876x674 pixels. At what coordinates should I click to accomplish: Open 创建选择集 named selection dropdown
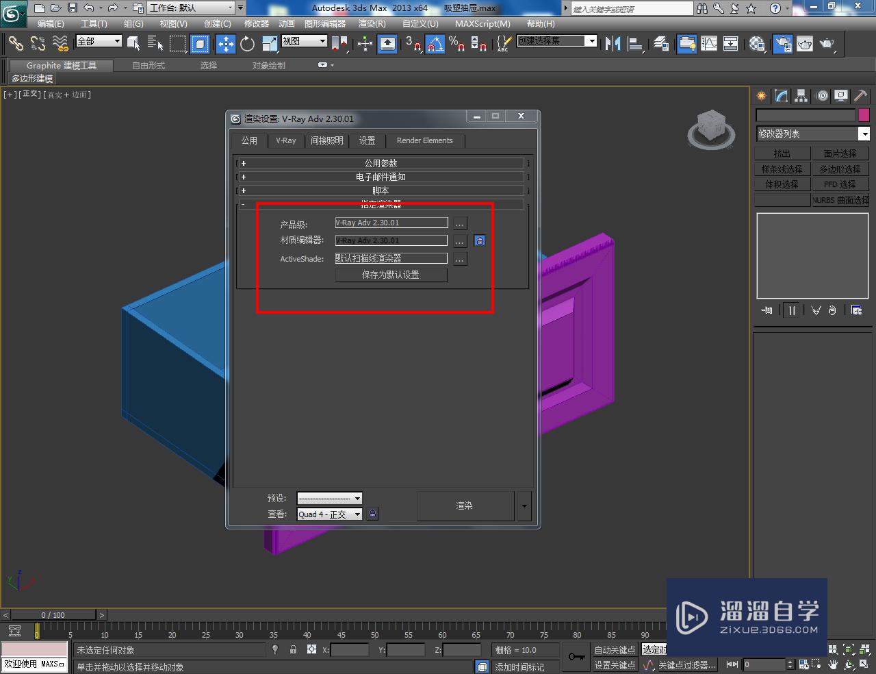coord(557,41)
